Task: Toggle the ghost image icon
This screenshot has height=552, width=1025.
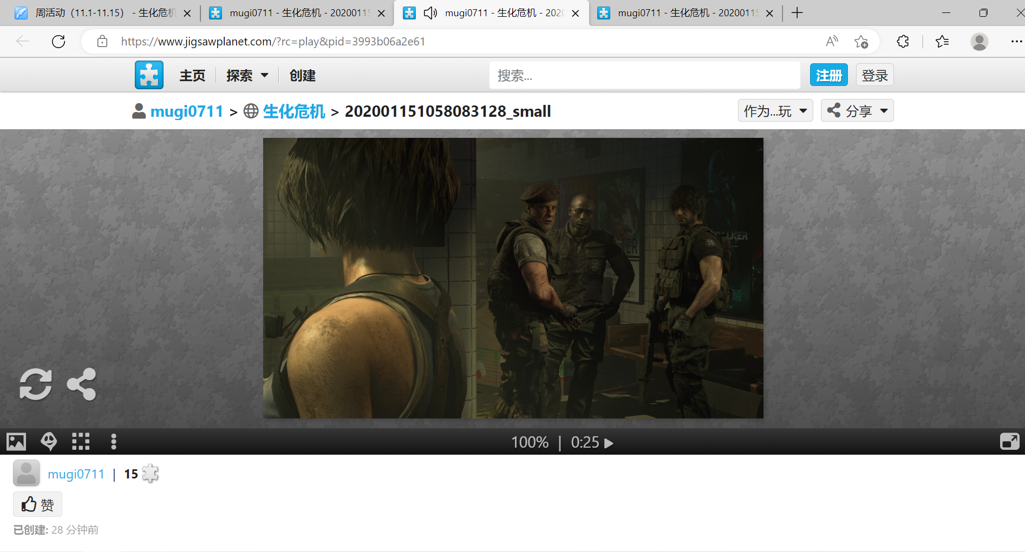Action: pyautogui.click(x=49, y=442)
